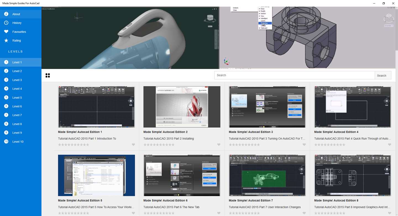Viewport: 398px width, 216px height.
Task: Click the History clock icon
Action: click(x=6, y=23)
